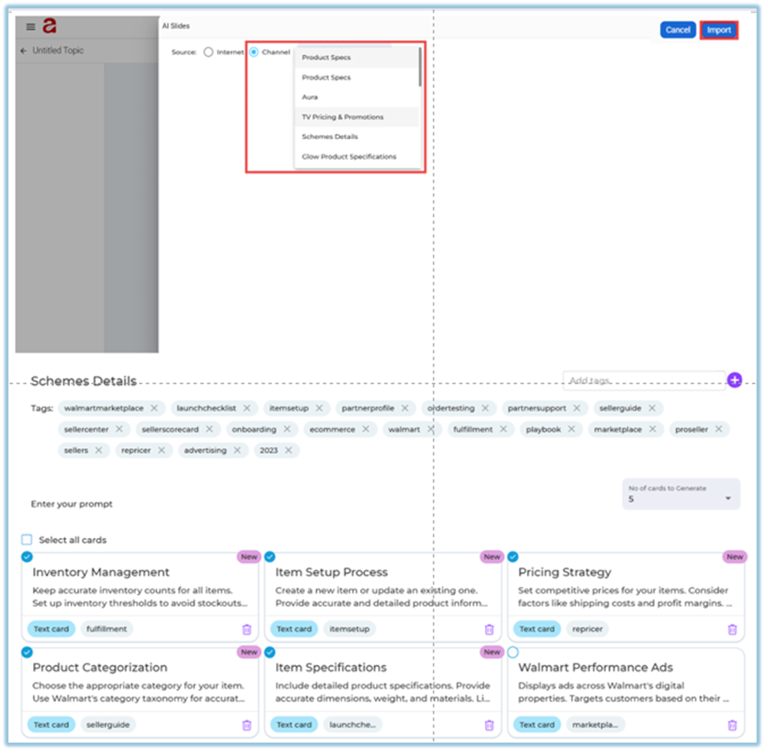Check the Select all cards checkbox
Screen dimensions: 765x751
coord(27,540)
